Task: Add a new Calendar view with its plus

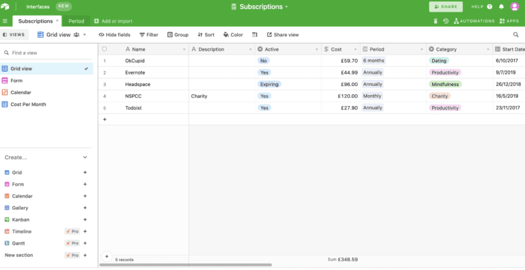Action: click(85, 196)
